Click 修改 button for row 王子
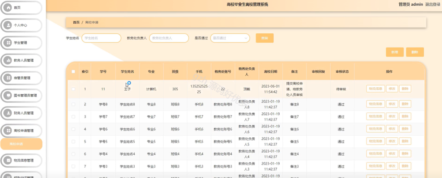Screen dimensions: 442x178 pos(392,89)
